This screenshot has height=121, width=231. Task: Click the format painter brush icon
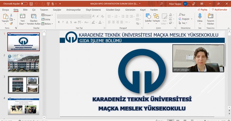click(11, 24)
